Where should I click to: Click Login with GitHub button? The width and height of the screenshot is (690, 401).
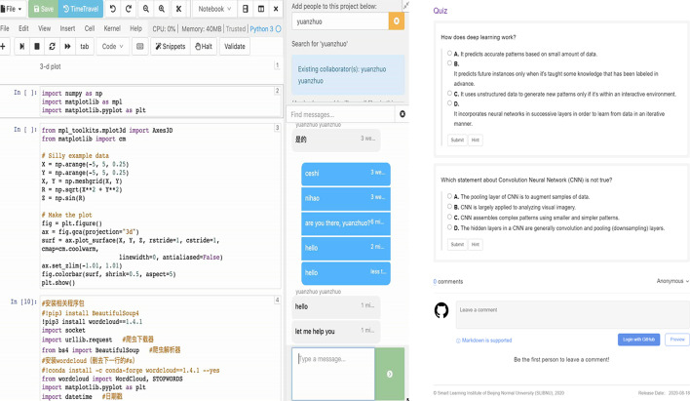[x=638, y=340]
